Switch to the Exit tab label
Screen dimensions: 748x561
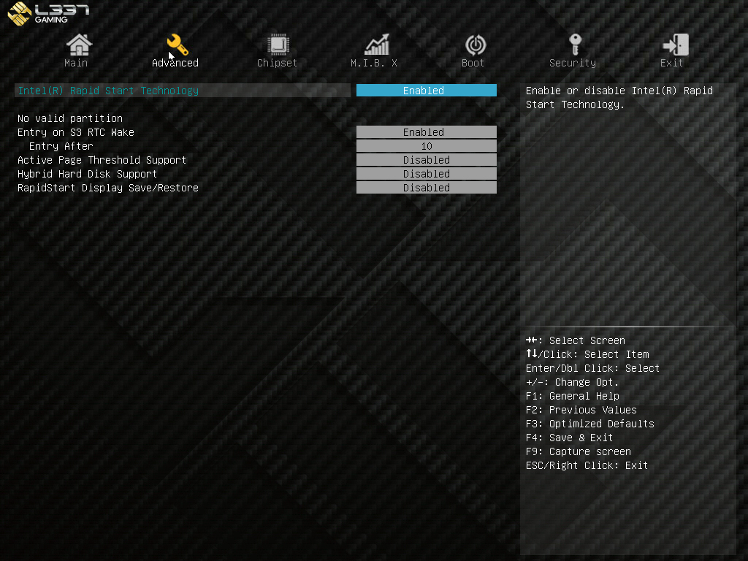click(x=672, y=63)
